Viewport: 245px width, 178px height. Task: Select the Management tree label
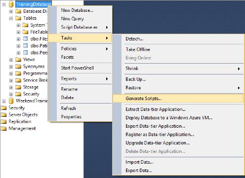coord(22,129)
